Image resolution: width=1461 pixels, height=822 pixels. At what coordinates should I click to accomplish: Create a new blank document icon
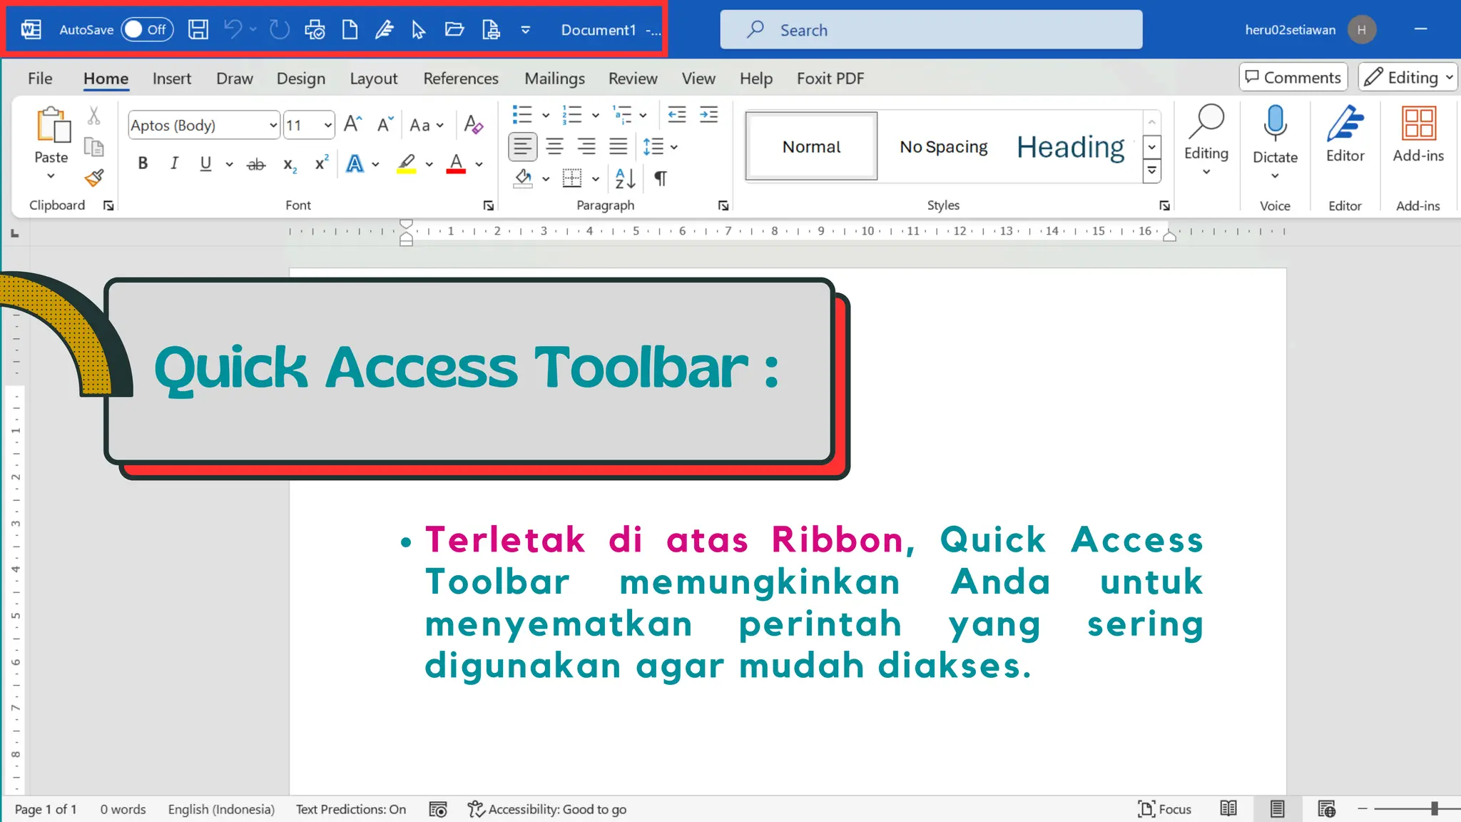[x=350, y=29]
